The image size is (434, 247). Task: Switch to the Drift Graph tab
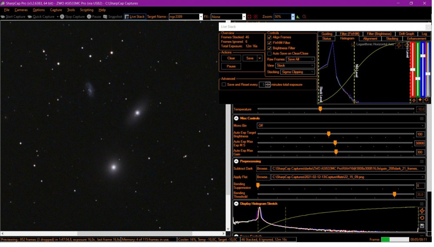point(406,34)
